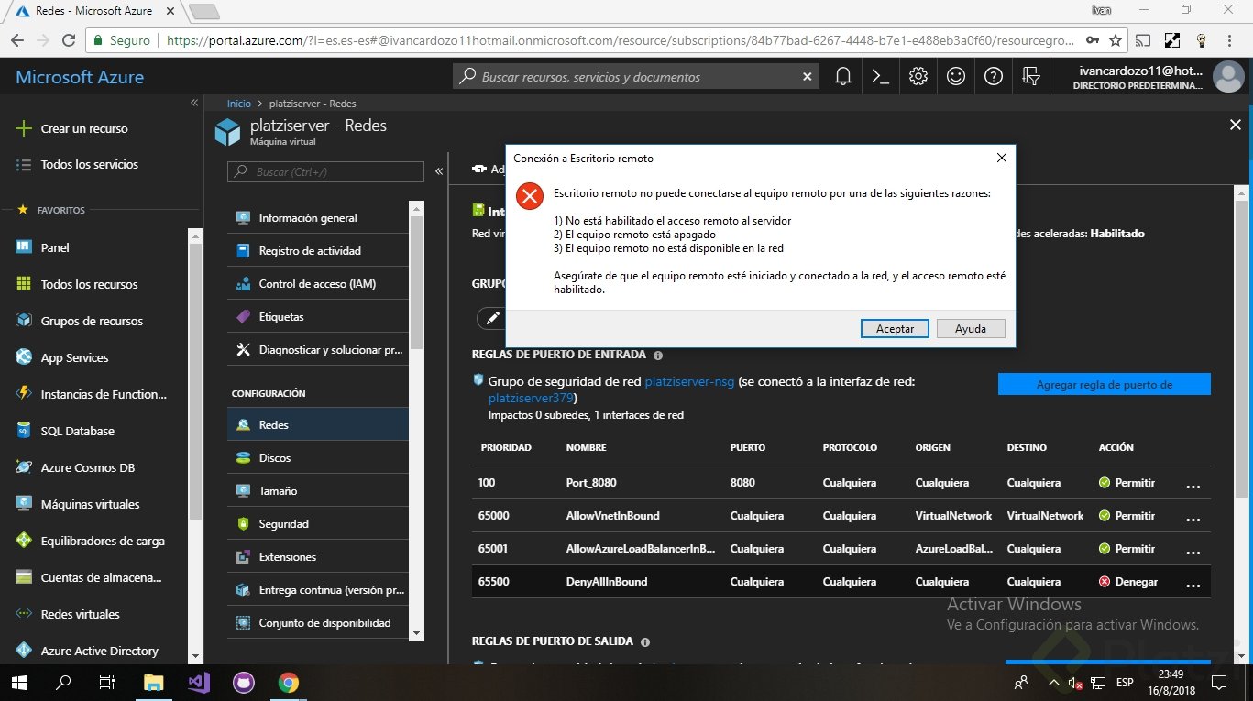
Task: Click Inicio breadcrumb link
Action: [x=239, y=104]
